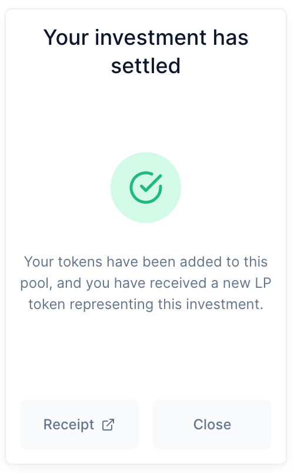The height and width of the screenshot is (473, 294).
Task: Click the word 'settled' in the title
Action: (x=146, y=66)
